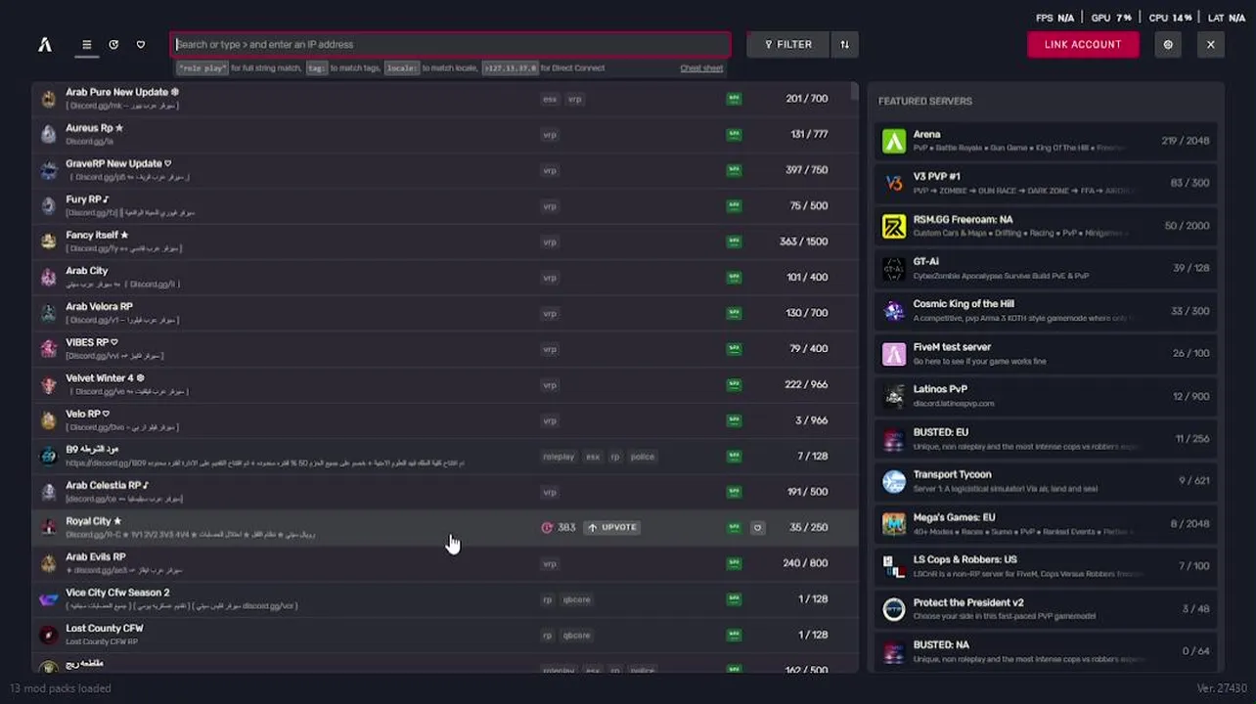Select qbcore tag on Vice City Cfw row
Image resolution: width=1256 pixels, height=704 pixels.
click(x=576, y=599)
